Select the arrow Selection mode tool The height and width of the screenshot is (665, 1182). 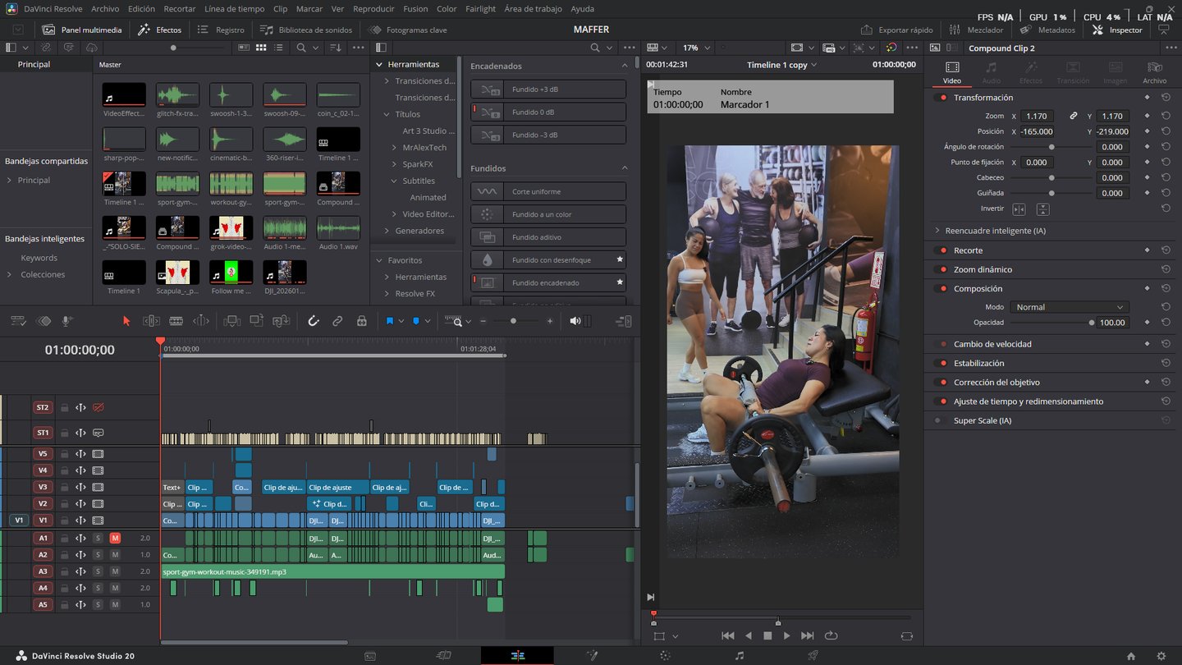[x=126, y=321]
